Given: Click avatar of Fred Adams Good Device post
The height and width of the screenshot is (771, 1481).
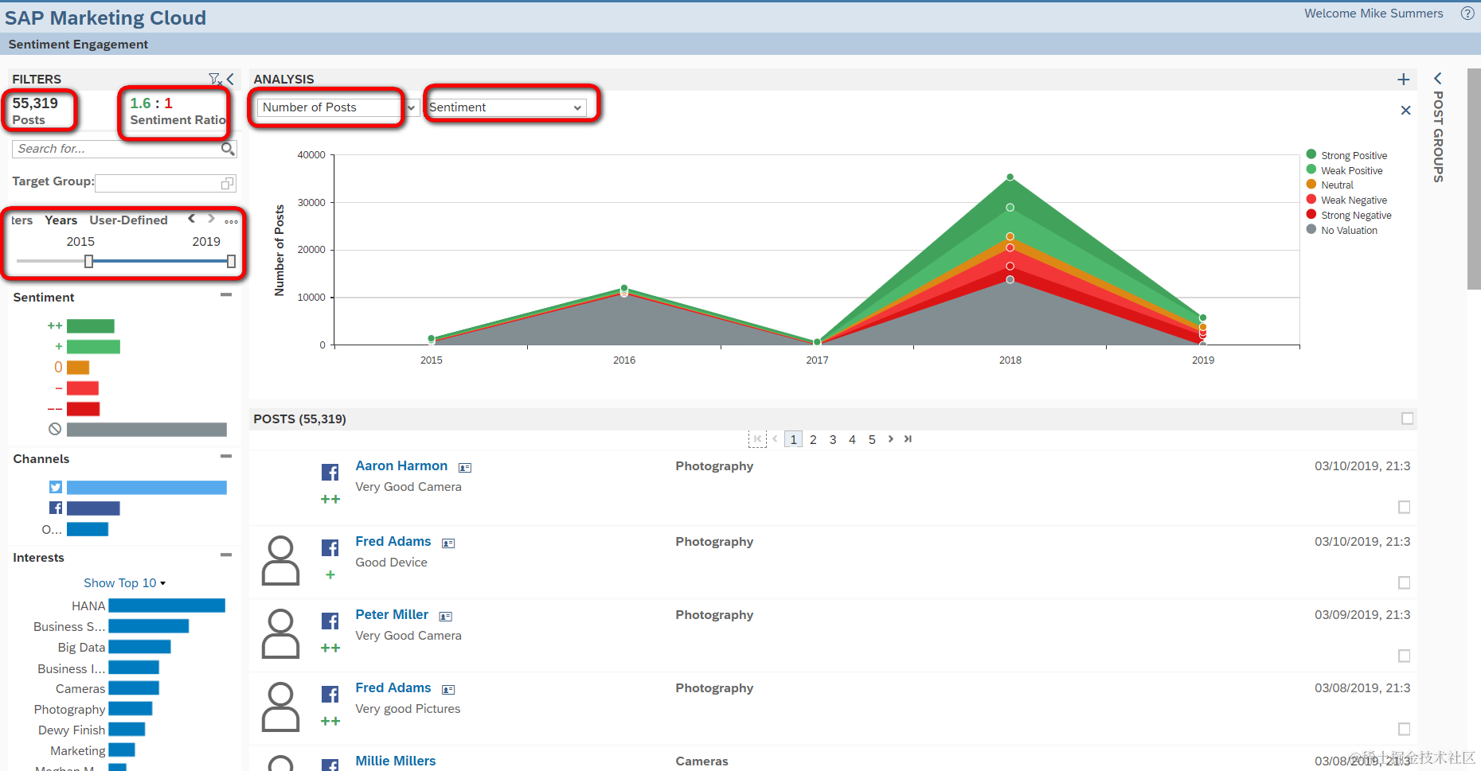Looking at the screenshot, I should (281, 561).
